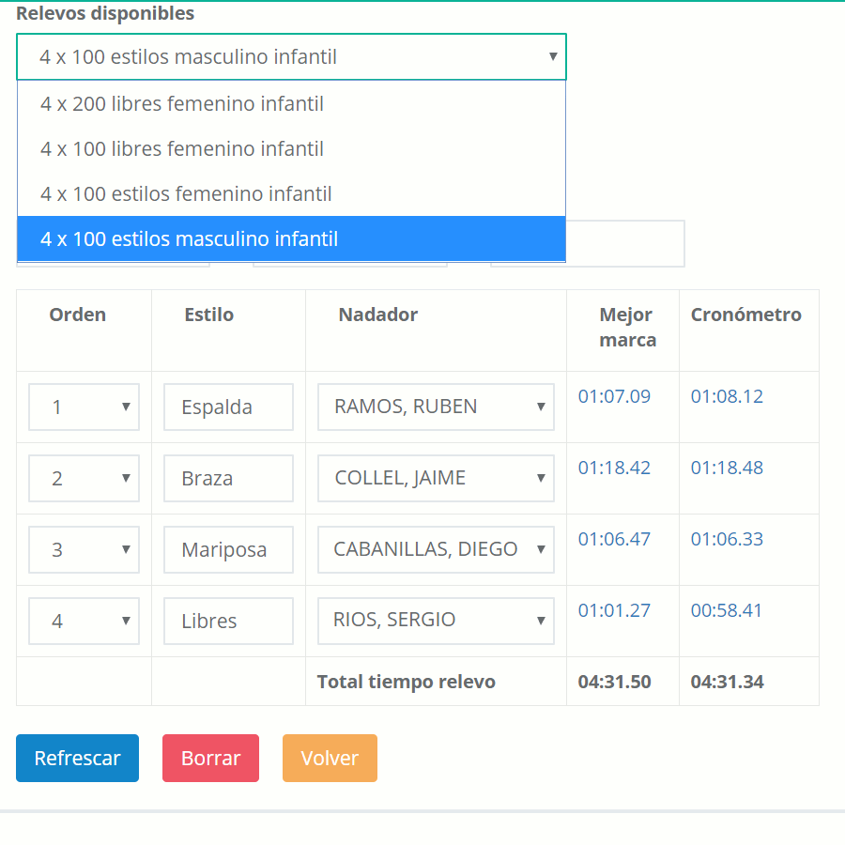
Task: Pick 4 x 100 estilos femenino infantil
Action: pyautogui.click(x=292, y=193)
